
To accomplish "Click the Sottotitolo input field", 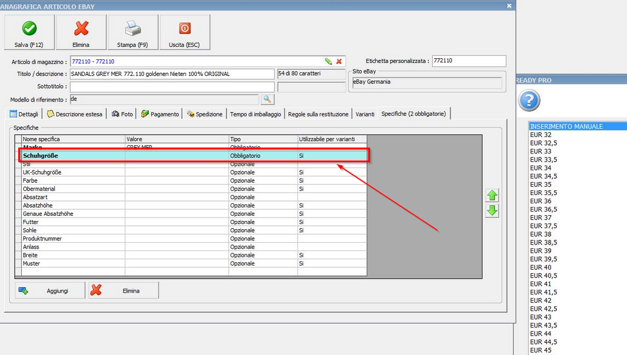I will pos(172,87).
